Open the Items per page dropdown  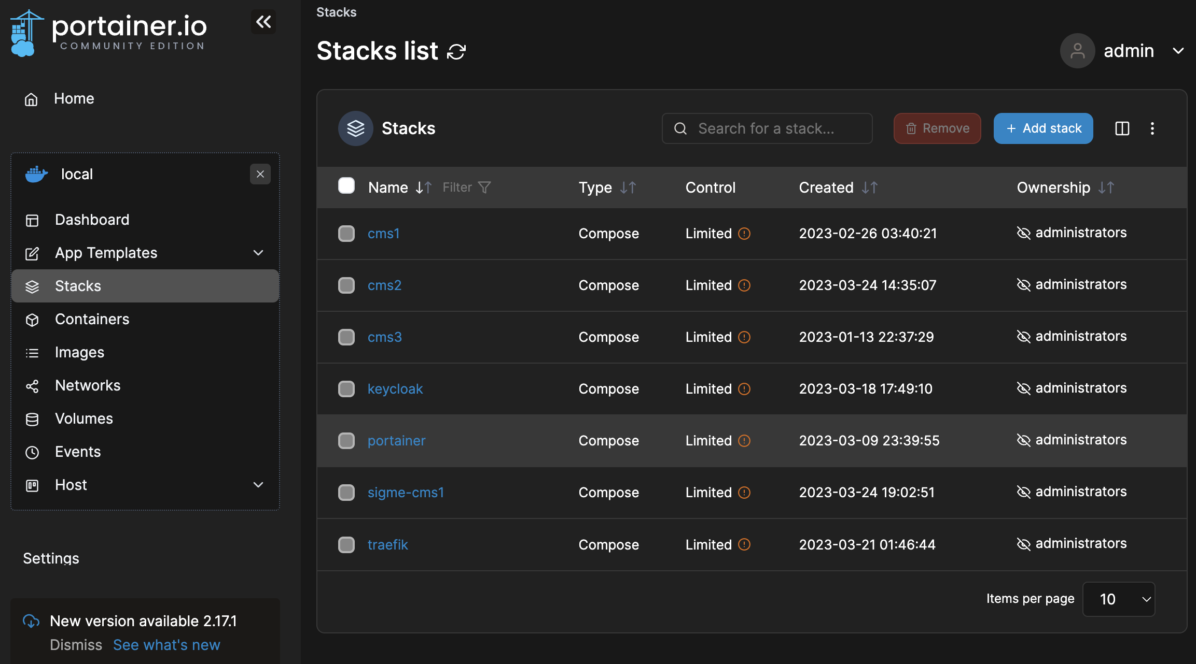1119,599
